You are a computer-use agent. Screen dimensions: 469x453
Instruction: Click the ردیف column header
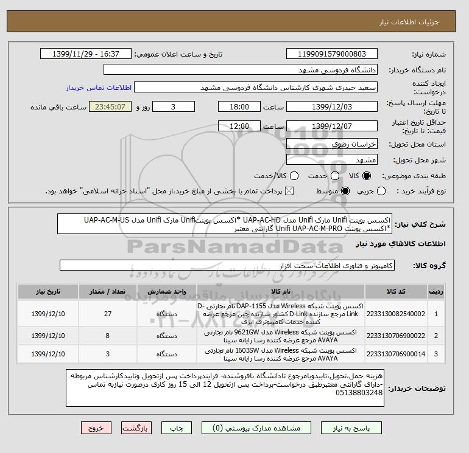[436, 291]
